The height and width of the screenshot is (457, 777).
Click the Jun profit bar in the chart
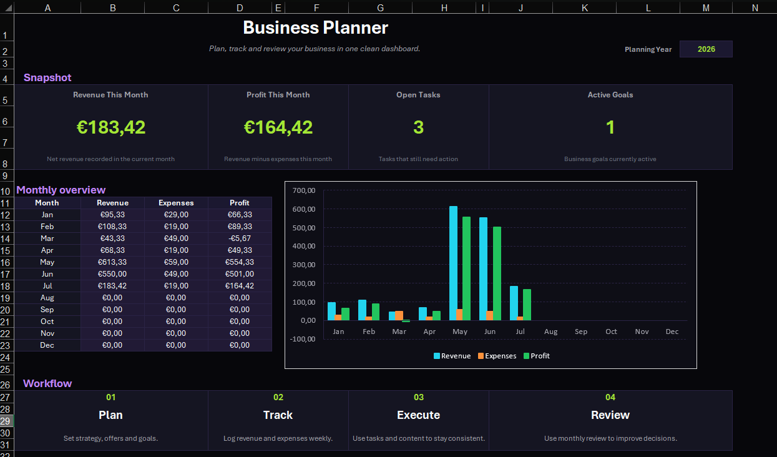[x=497, y=273]
